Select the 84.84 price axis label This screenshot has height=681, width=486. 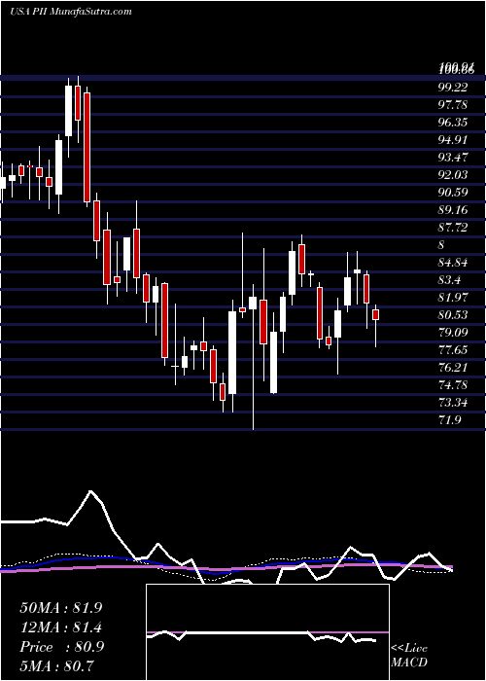coord(453,263)
